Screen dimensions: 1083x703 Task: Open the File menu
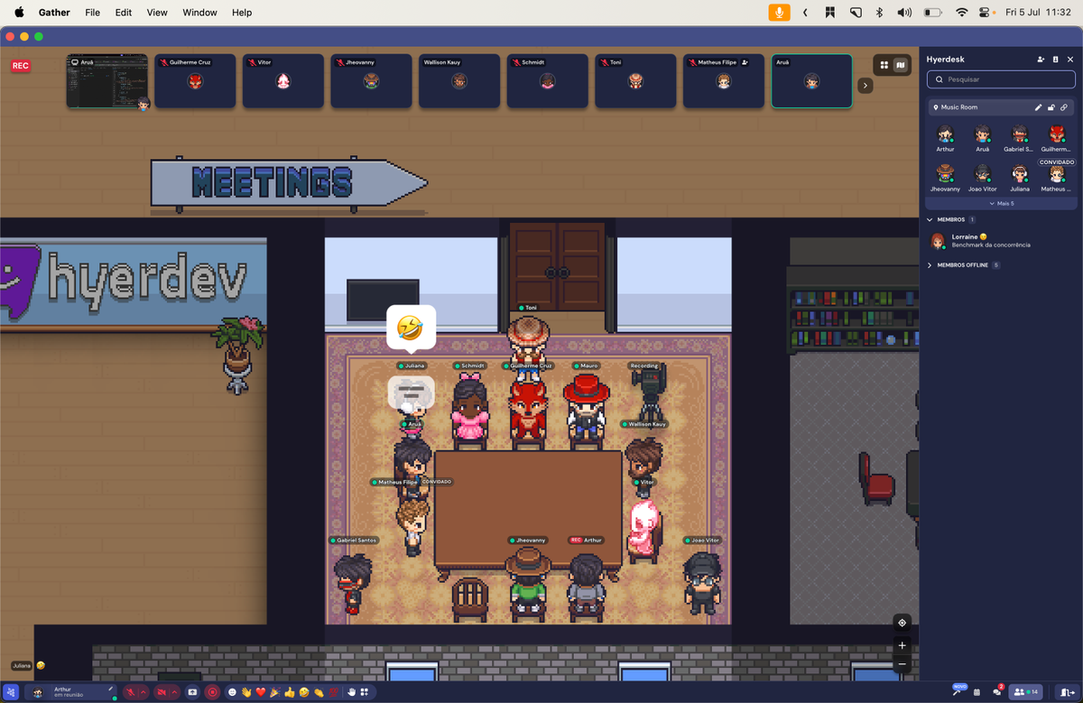point(92,13)
